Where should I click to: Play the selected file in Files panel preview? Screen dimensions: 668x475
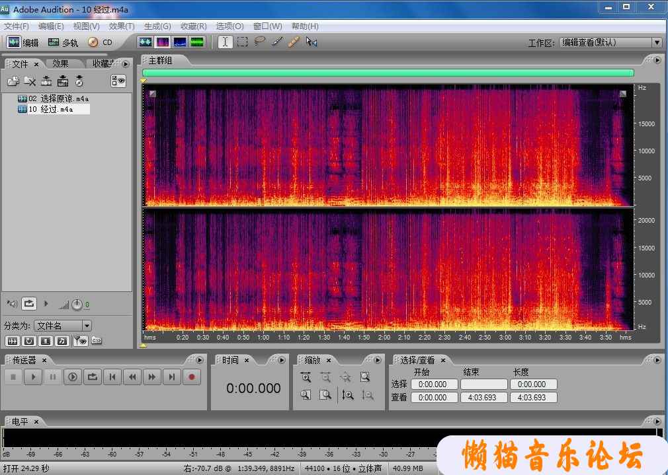pyautogui.click(x=46, y=304)
